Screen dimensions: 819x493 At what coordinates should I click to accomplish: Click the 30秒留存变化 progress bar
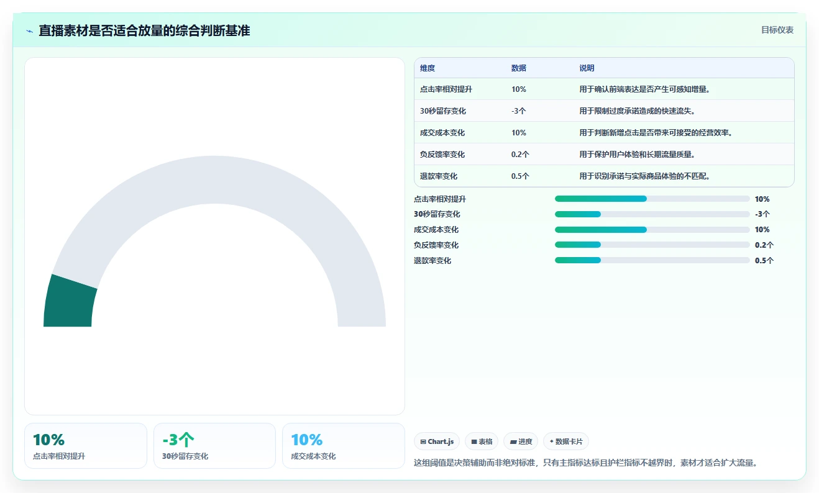click(x=652, y=214)
